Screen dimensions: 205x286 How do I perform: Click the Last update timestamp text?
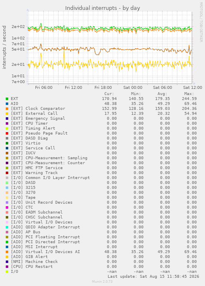(153, 277)
